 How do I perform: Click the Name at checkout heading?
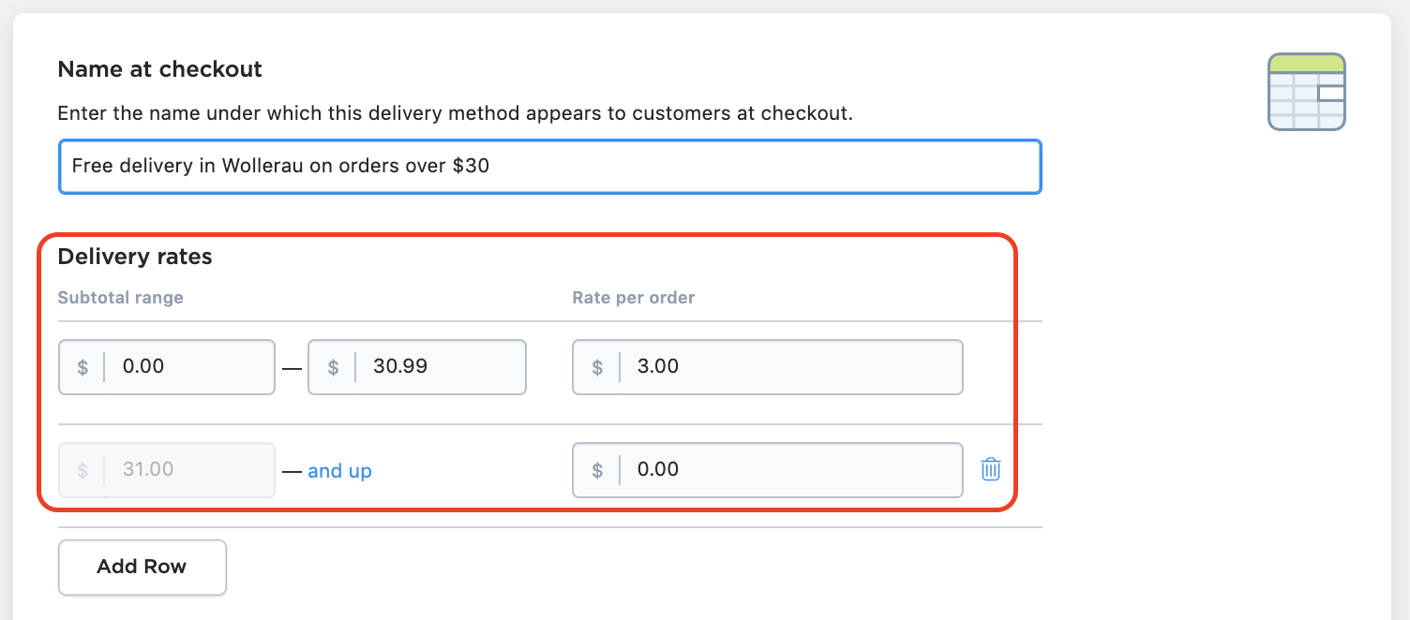tap(160, 69)
